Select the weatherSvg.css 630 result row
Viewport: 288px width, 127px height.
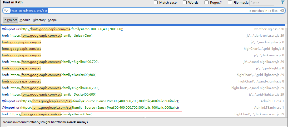(143, 29)
